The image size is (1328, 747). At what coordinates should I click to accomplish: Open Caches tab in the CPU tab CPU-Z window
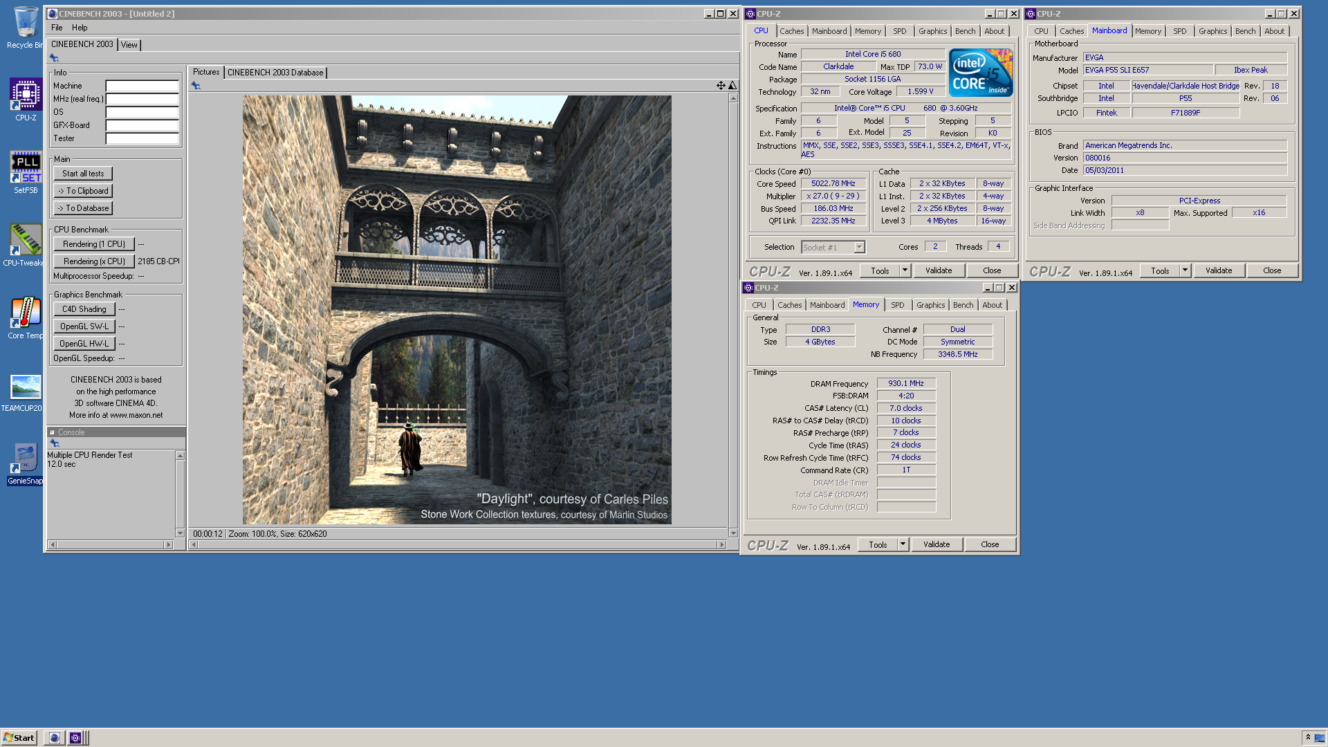[x=791, y=31]
